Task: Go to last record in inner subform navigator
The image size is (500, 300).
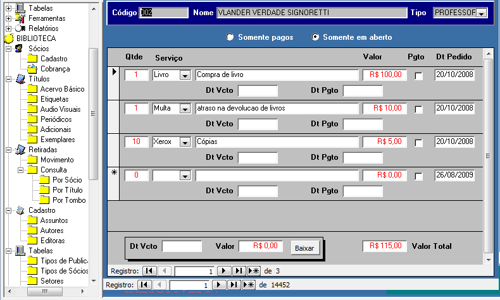Action: click(x=239, y=271)
